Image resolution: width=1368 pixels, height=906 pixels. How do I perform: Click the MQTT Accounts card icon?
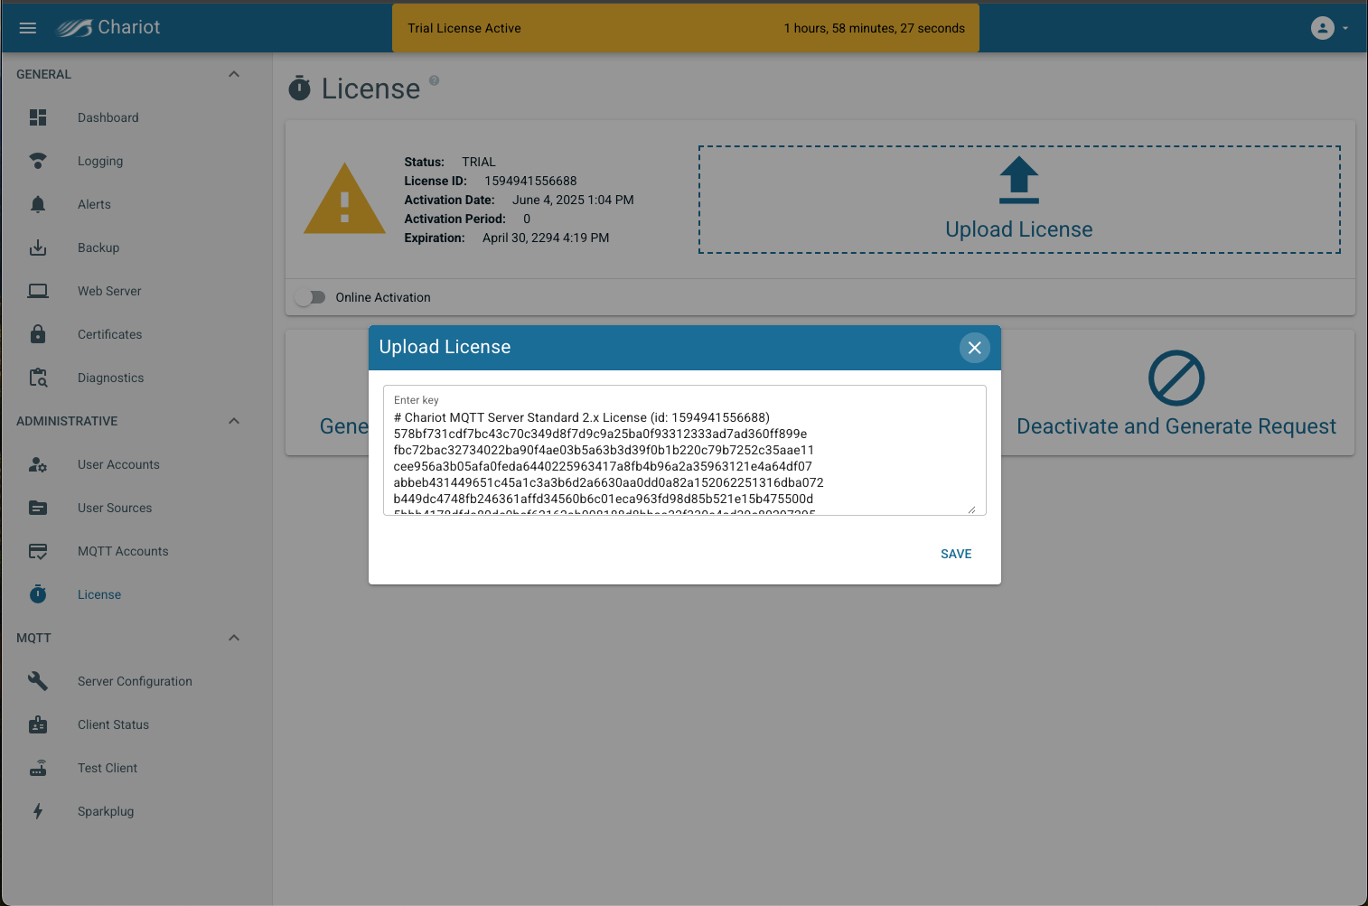38,551
